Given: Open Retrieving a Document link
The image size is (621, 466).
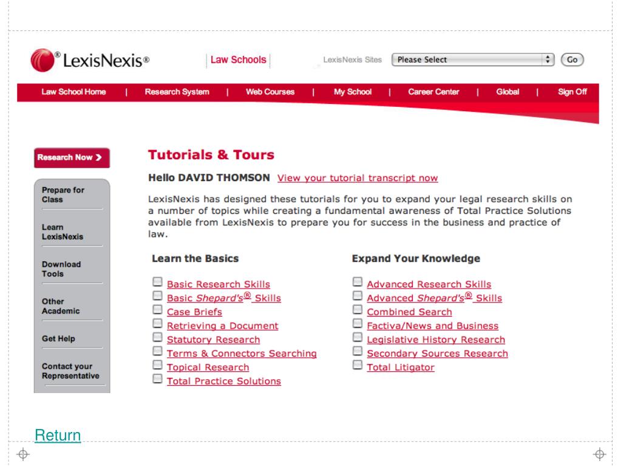Looking at the screenshot, I should [x=222, y=326].
